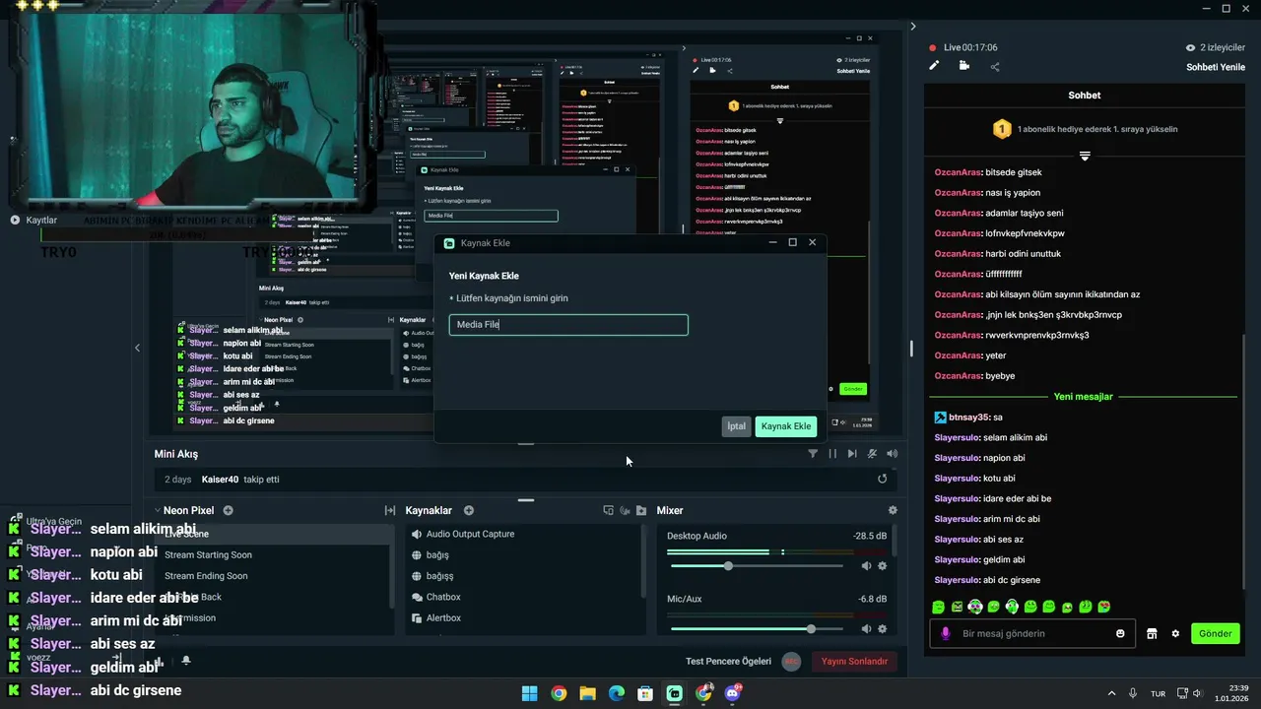Open File Explorer from the taskbar
1261x709 pixels.
pyautogui.click(x=587, y=693)
